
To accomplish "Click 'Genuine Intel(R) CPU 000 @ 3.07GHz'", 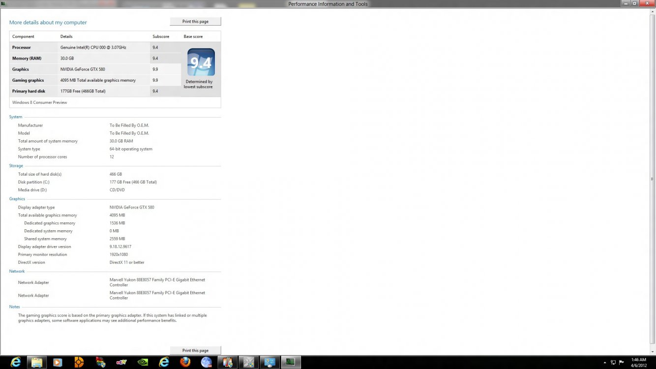I will click(x=93, y=47).
